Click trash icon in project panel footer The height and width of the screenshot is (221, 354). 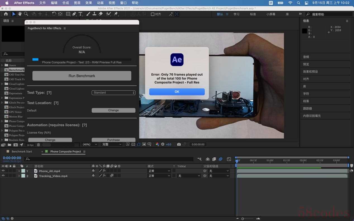[x=39, y=145]
